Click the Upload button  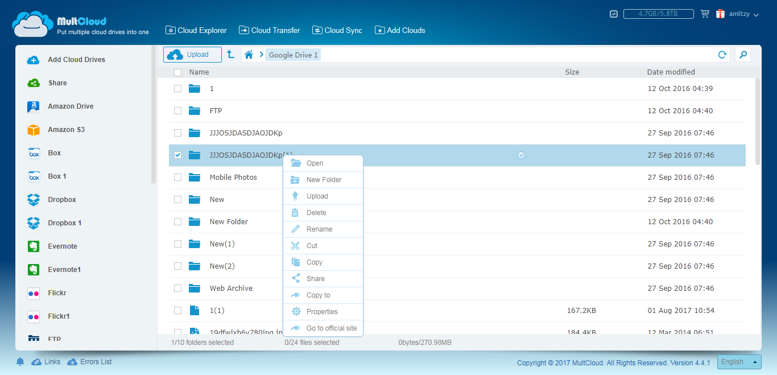click(x=192, y=55)
